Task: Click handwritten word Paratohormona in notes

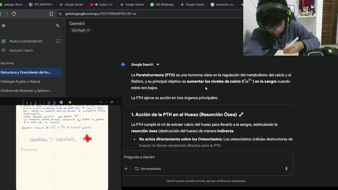Action: 29,150
